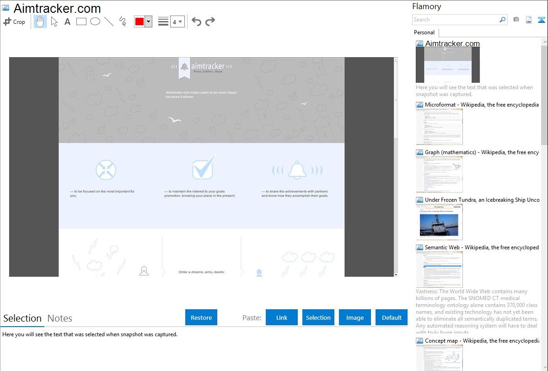Click the aimtracker bell logo in preview
Image resolution: width=548 pixels, height=371 pixels.
pos(184,67)
